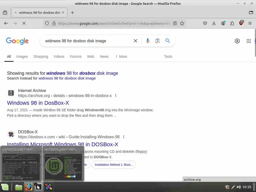The width and height of the screenshot is (256, 192).
Task: Show site security padlock info
Action: [54, 23]
